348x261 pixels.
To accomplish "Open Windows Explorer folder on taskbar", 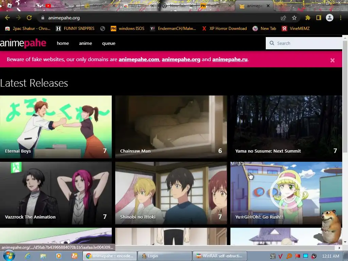I will pos(43,256).
